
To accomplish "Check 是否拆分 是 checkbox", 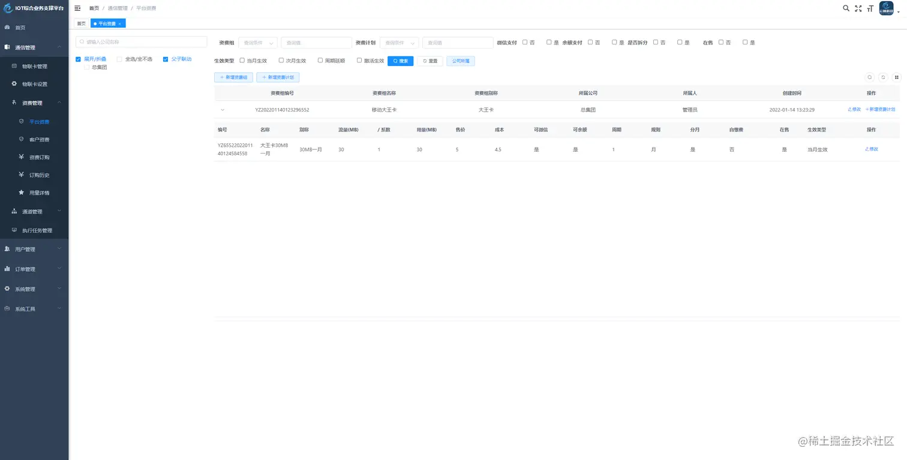I will point(680,42).
